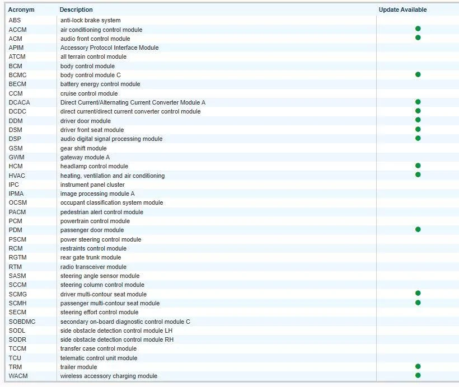
Task: Click the TRM green update dot
Action: coord(418,366)
